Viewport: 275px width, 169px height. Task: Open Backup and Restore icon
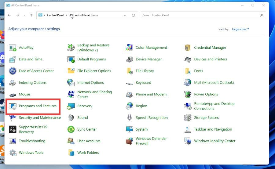point(71,48)
